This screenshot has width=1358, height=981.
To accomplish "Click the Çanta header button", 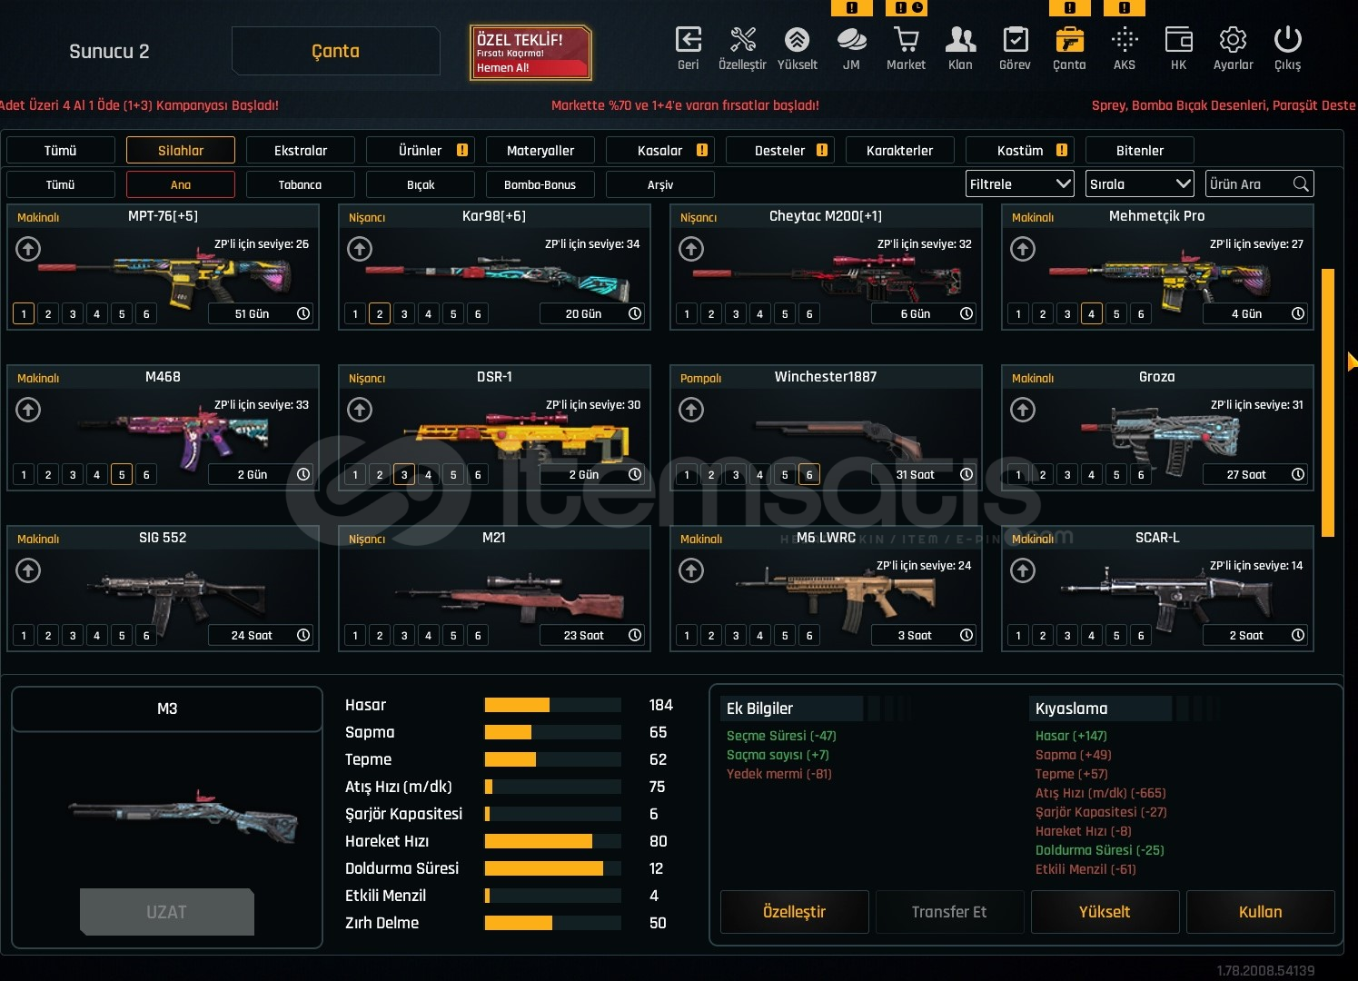I will (336, 51).
